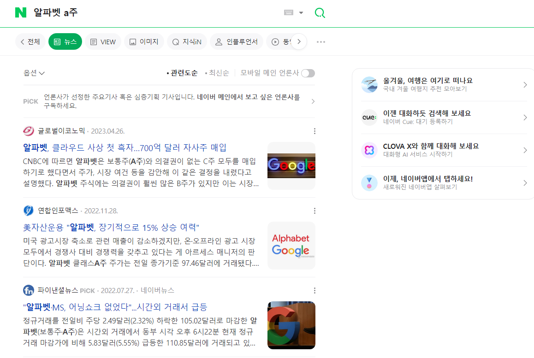Open CLOVA X와 함께 대화해 보세요 banner
The width and height of the screenshot is (534, 358).
[x=444, y=150]
